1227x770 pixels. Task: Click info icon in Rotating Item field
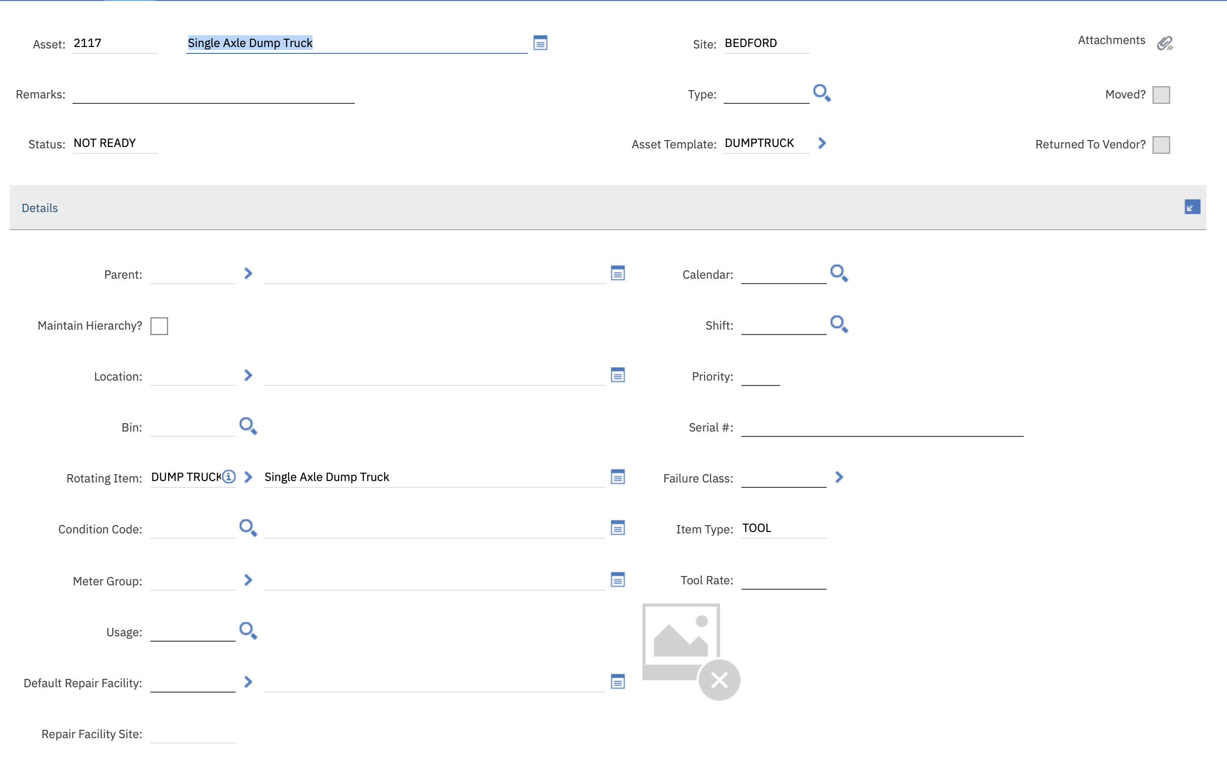229,477
